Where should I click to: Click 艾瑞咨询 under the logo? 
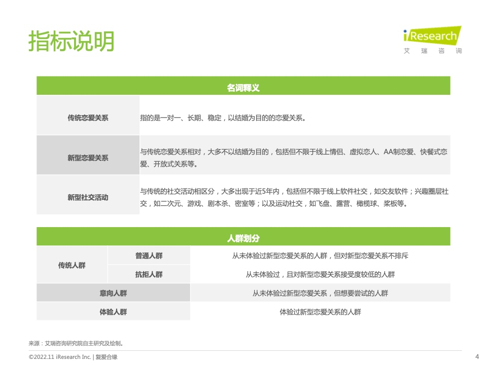tap(433, 51)
